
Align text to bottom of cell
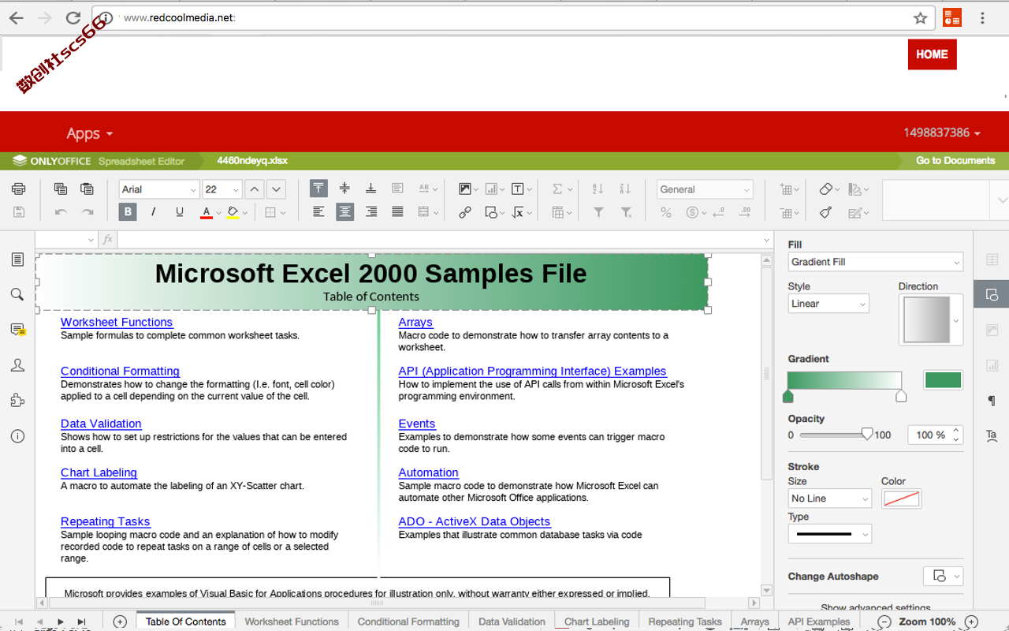pyautogui.click(x=370, y=189)
